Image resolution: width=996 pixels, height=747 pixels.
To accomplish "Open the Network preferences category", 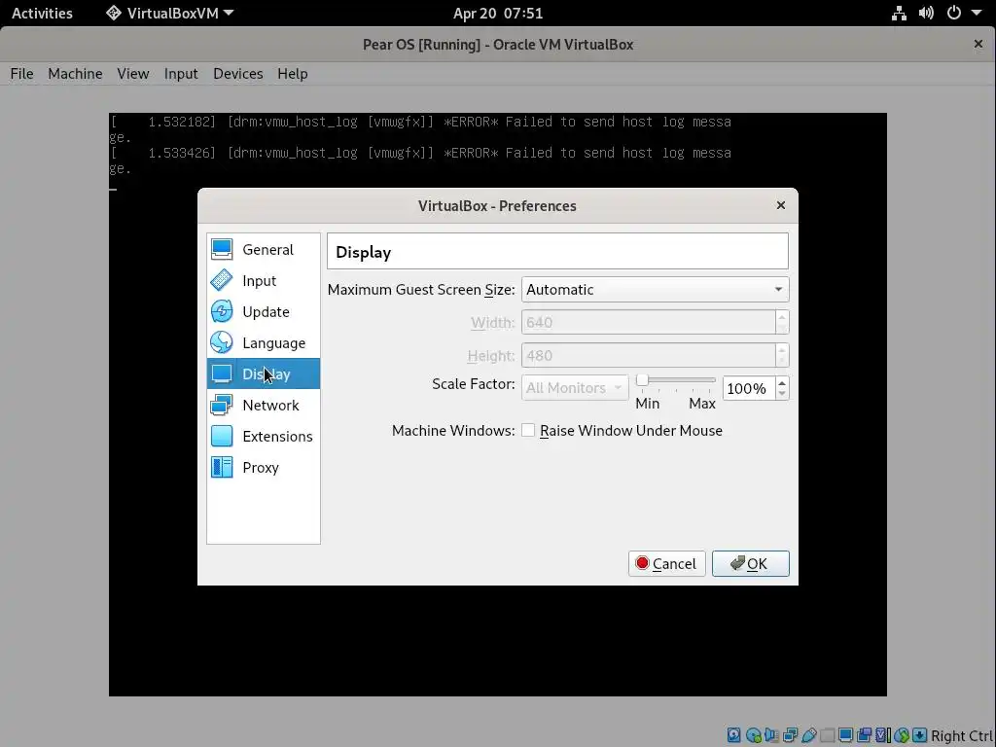I will pos(263,405).
